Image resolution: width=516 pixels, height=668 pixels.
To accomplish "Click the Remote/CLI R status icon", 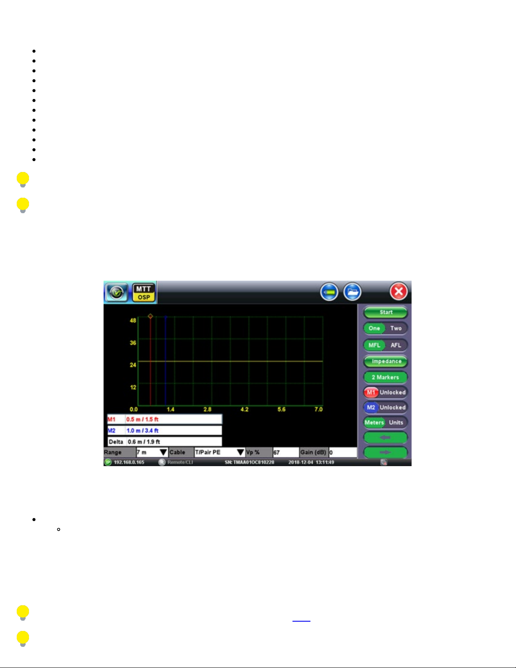I will [162, 462].
